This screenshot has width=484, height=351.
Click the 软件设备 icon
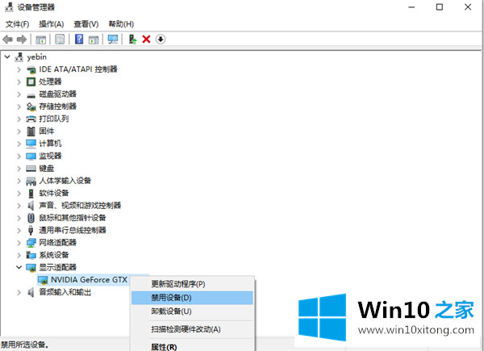tap(31, 194)
